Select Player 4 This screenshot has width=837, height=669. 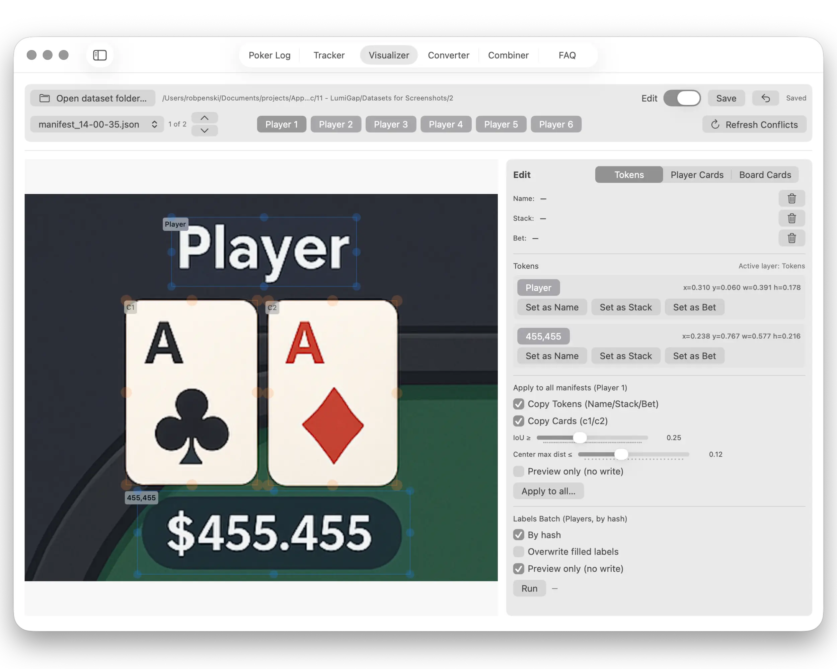click(x=446, y=124)
